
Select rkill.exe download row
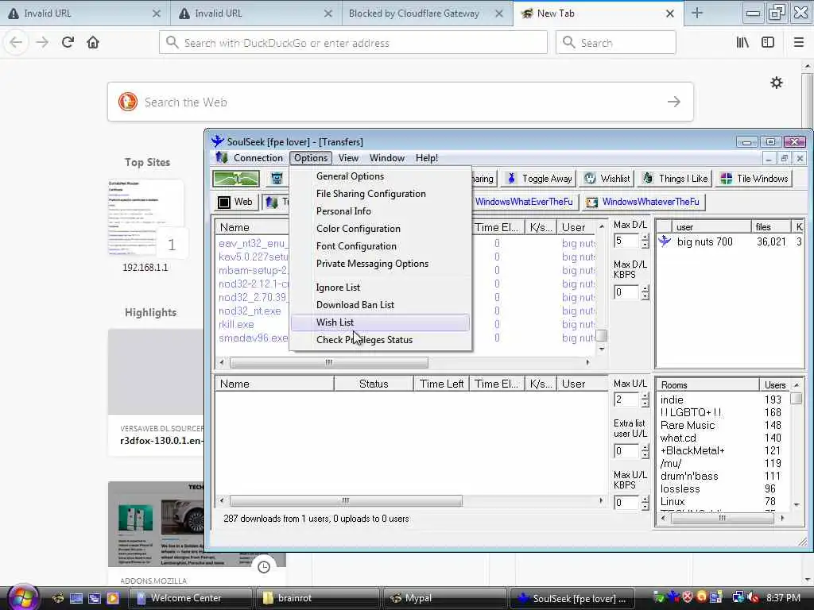pos(236,324)
